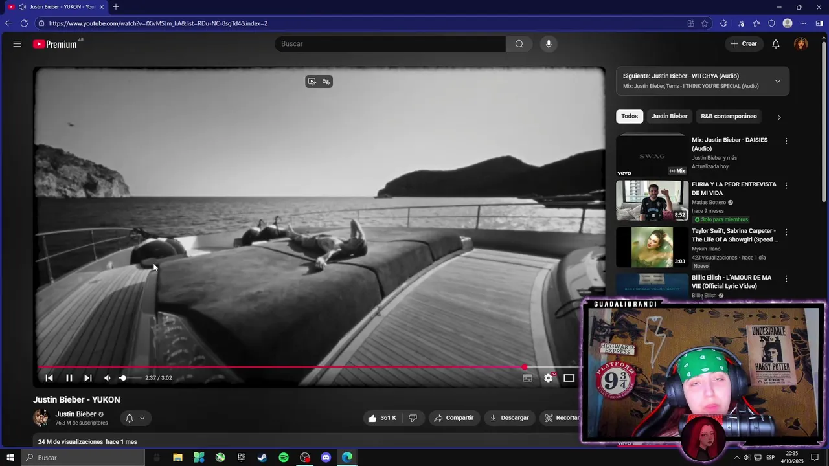Open Steam from the taskbar
The height and width of the screenshot is (466, 829).
click(x=262, y=458)
